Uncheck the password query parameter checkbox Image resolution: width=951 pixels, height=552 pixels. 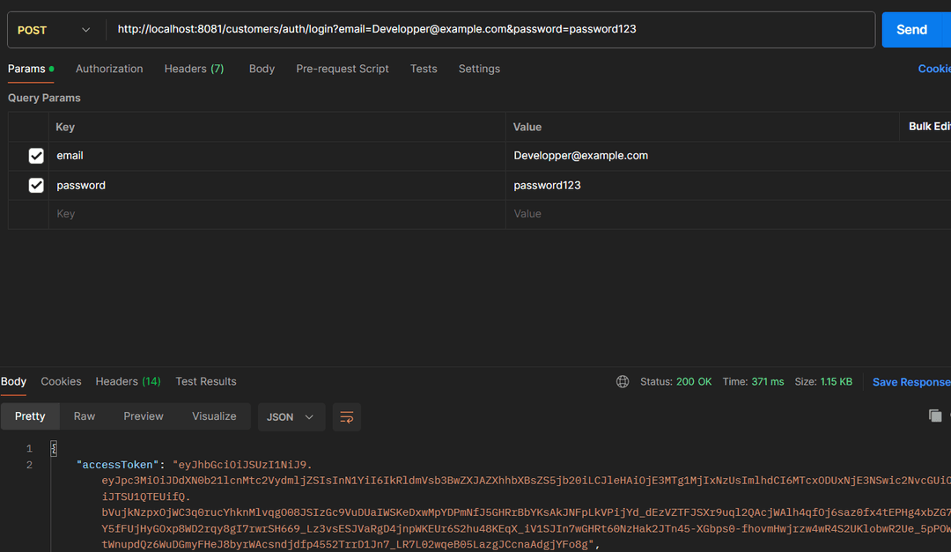36,186
